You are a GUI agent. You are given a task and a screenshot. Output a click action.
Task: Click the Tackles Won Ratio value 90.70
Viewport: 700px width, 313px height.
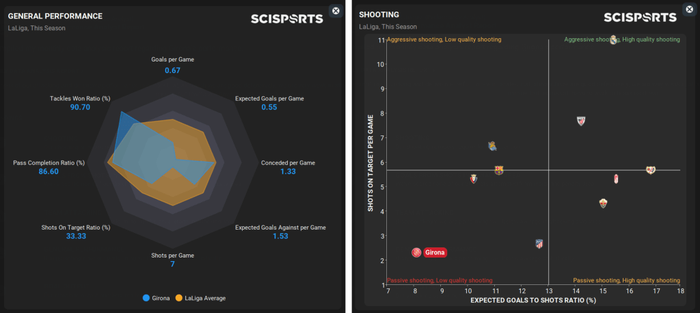coord(79,107)
